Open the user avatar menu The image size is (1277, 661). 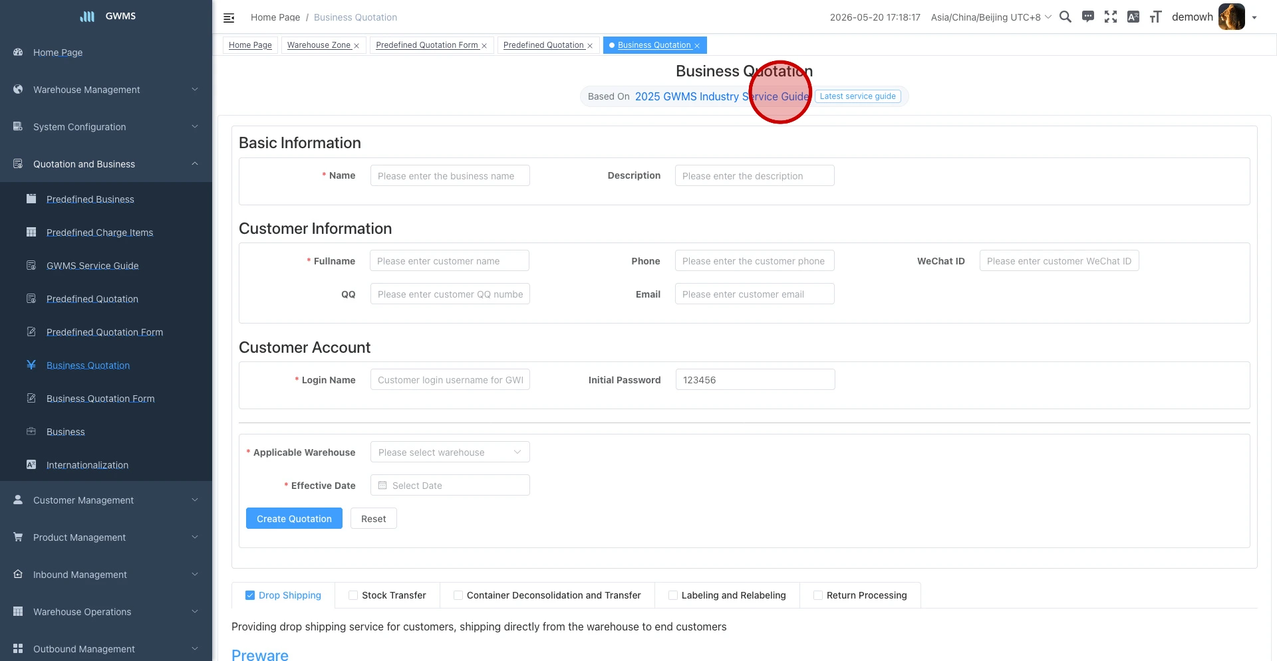[x=1231, y=17]
